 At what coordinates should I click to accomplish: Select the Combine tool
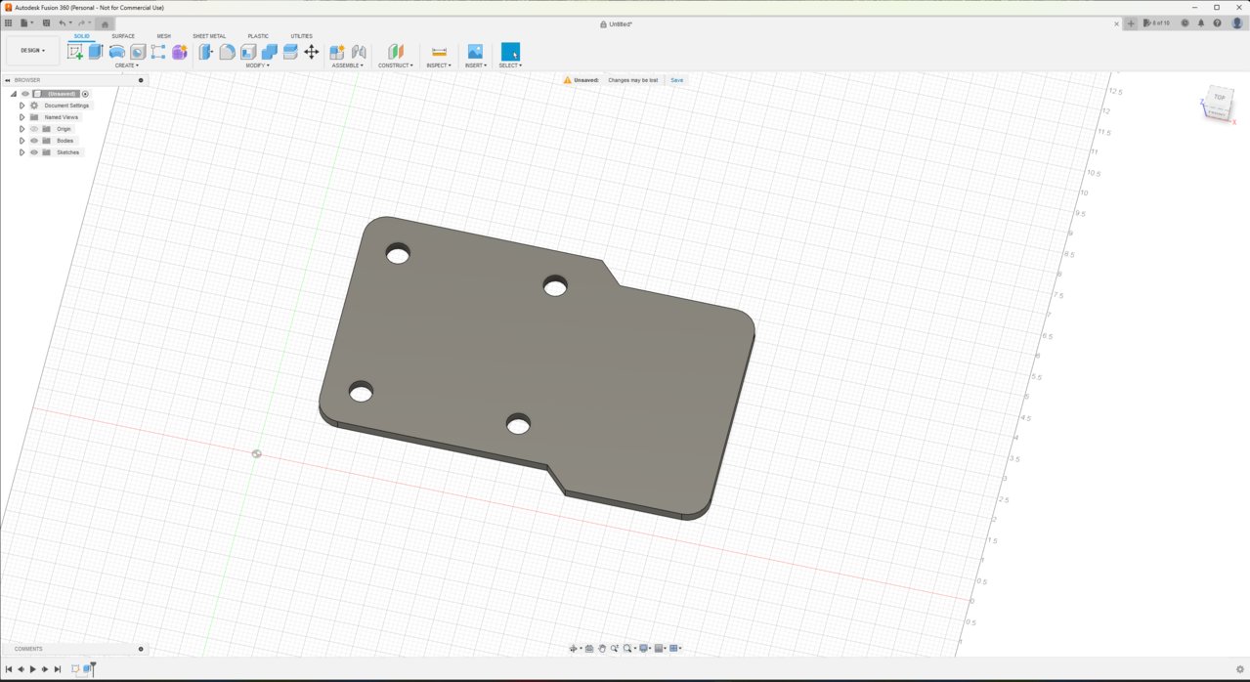(270, 52)
